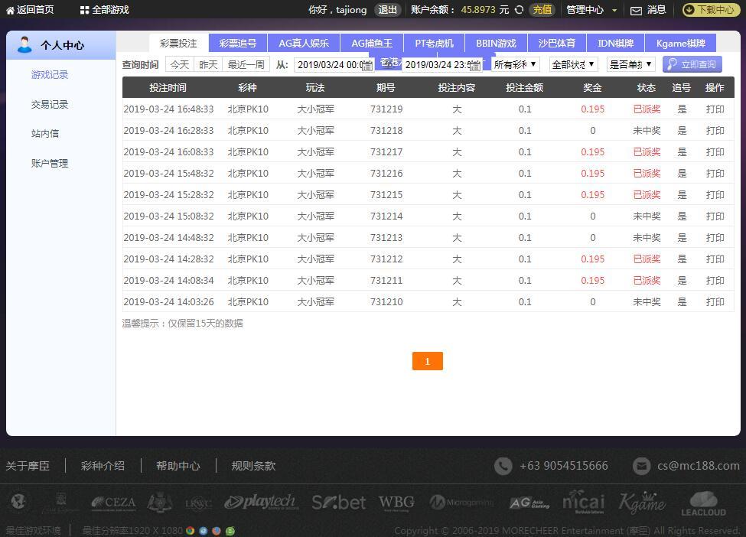746x537 pixels.
Task: Open the 全部状态 status dropdown
Action: [x=573, y=64]
